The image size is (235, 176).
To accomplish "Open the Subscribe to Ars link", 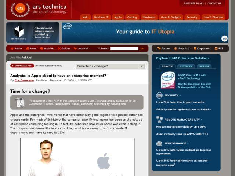I will [x=194, y=3].
